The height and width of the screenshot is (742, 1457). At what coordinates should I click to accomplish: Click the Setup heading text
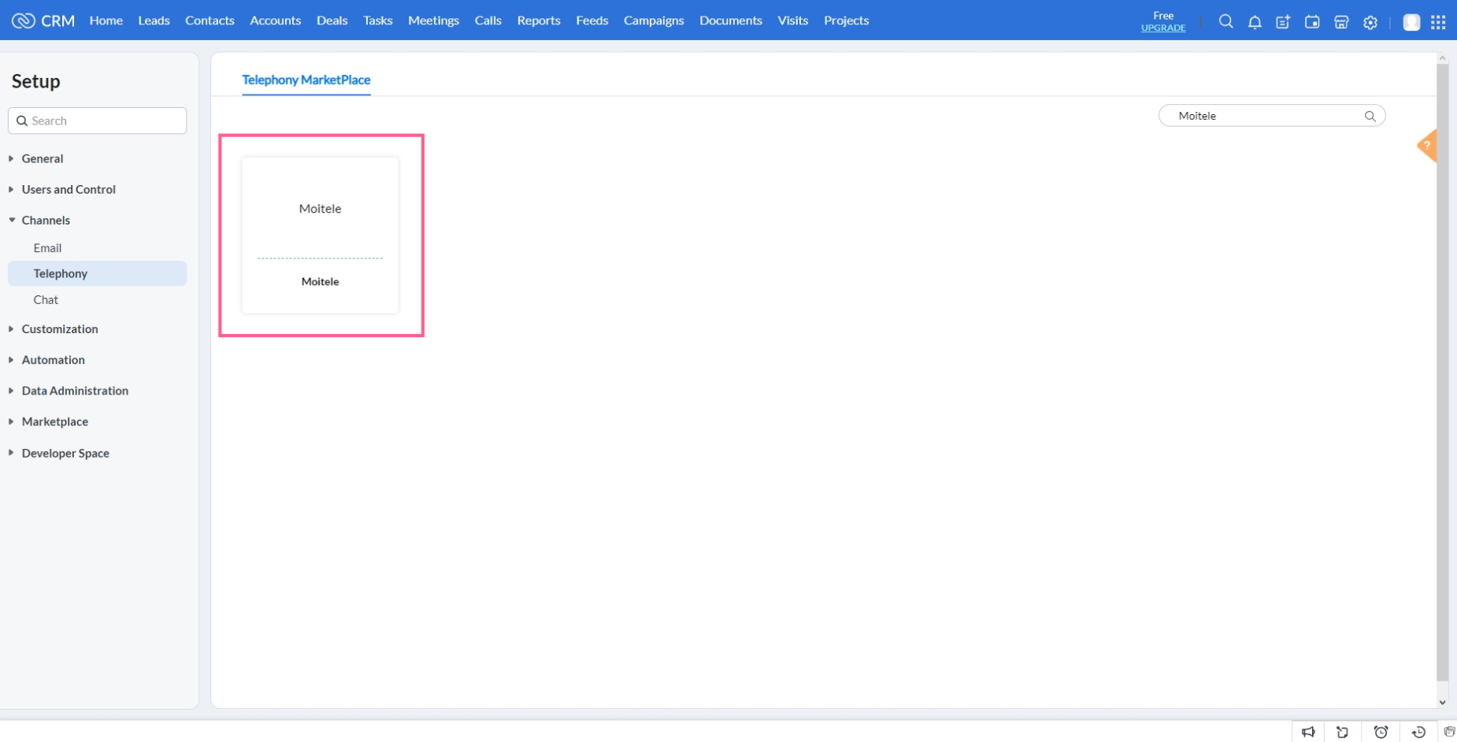tap(35, 81)
